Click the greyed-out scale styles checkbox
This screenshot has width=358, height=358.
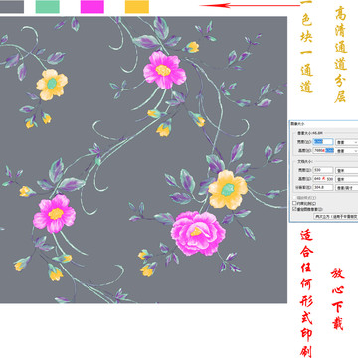pos(294,198)
